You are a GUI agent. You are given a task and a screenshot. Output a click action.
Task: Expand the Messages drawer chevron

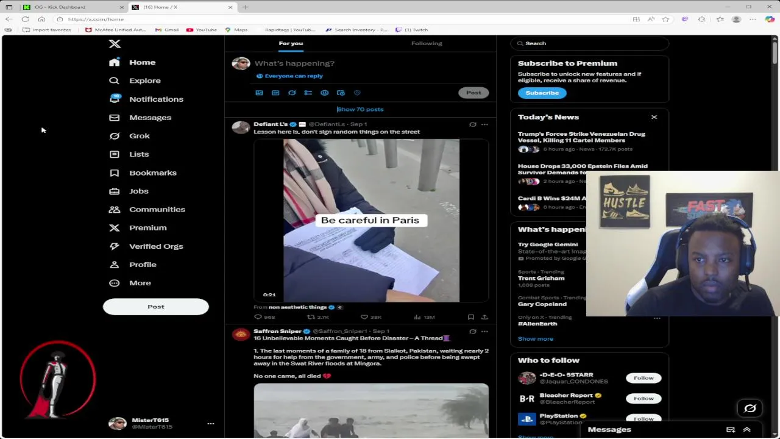[747, 430]
